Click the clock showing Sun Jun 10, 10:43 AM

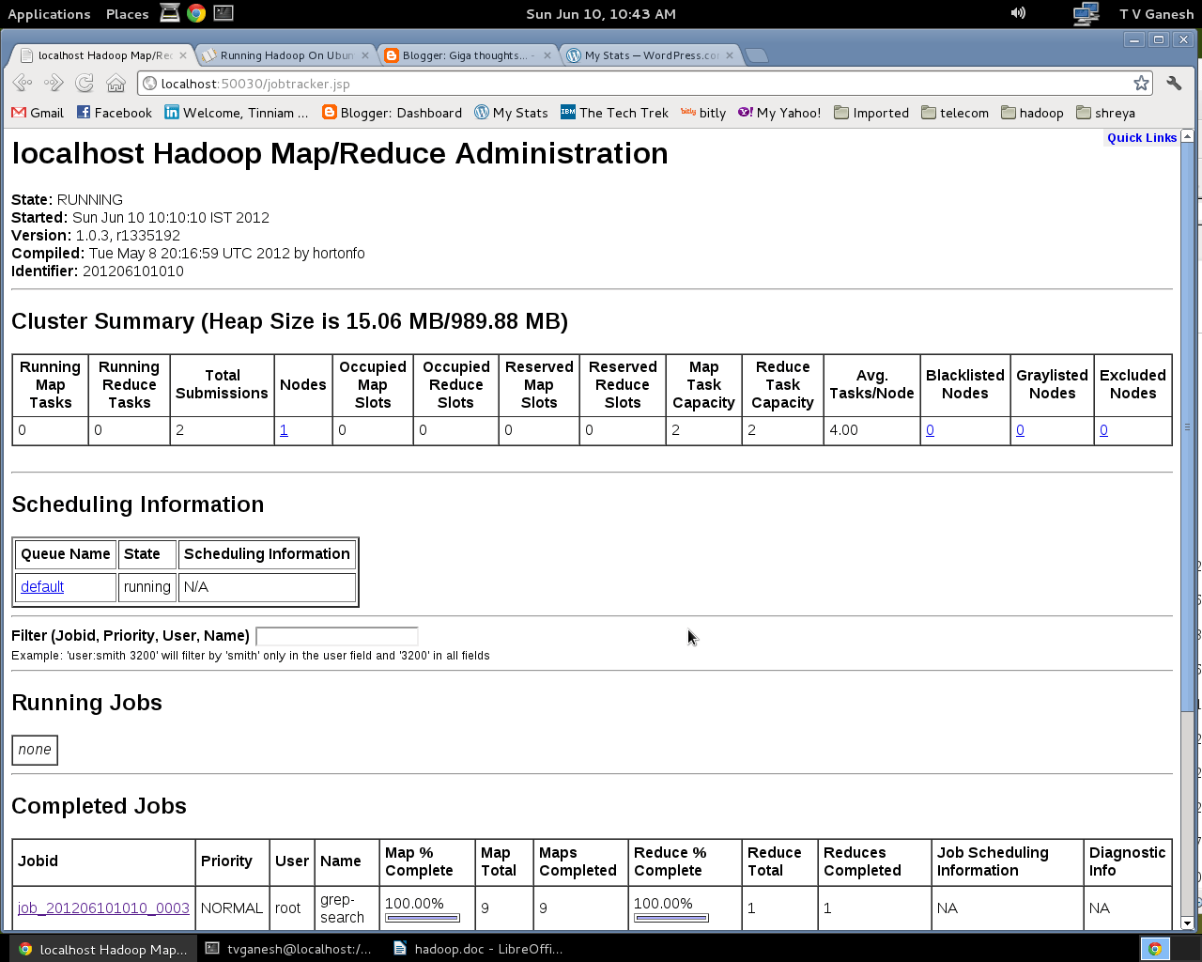click(x=601, y=14)
